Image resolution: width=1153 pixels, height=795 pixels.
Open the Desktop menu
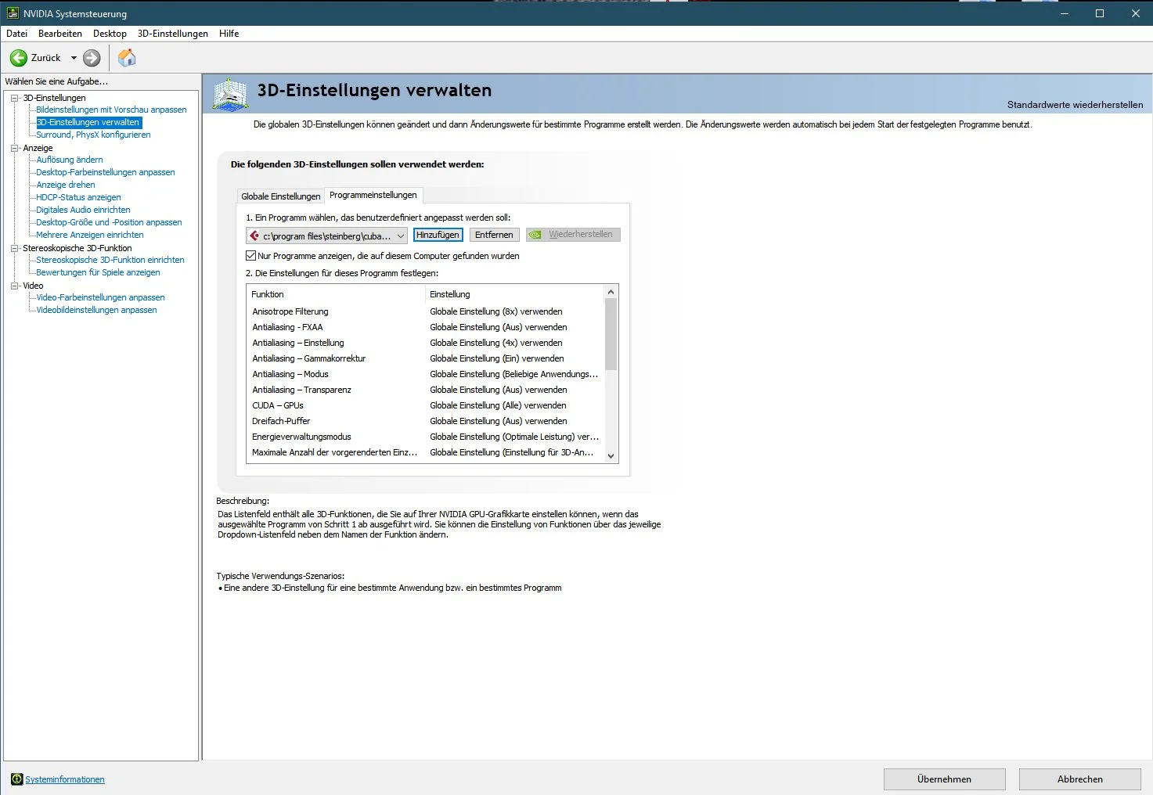pyautogui.click(x=110, y=34)
